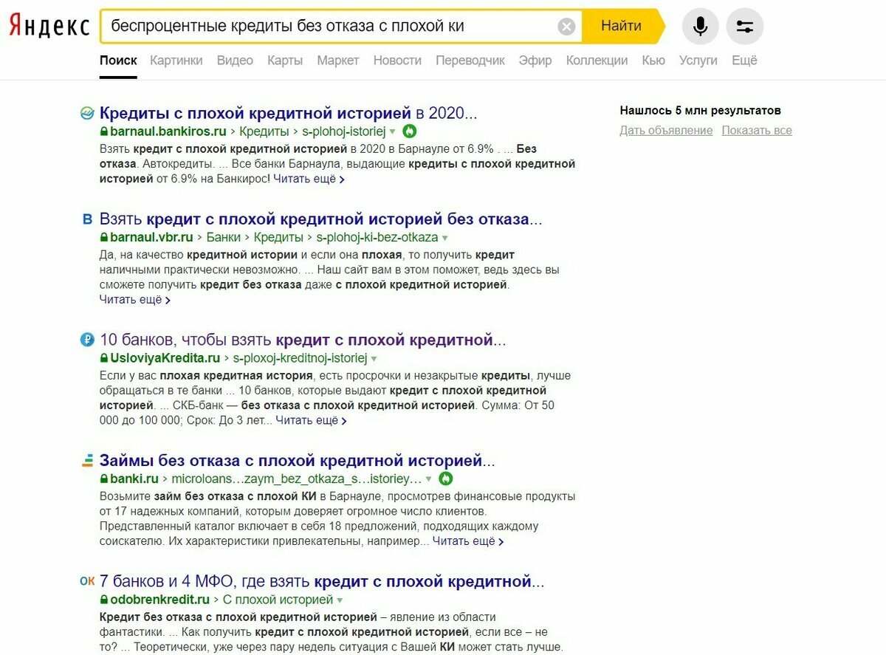
Task: Open the barnaul.bankiros.ru domain link
Action: pyautogui.click(x=168, y=131)
